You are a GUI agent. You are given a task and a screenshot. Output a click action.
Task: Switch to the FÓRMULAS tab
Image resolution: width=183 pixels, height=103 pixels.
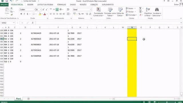point(61,5)
